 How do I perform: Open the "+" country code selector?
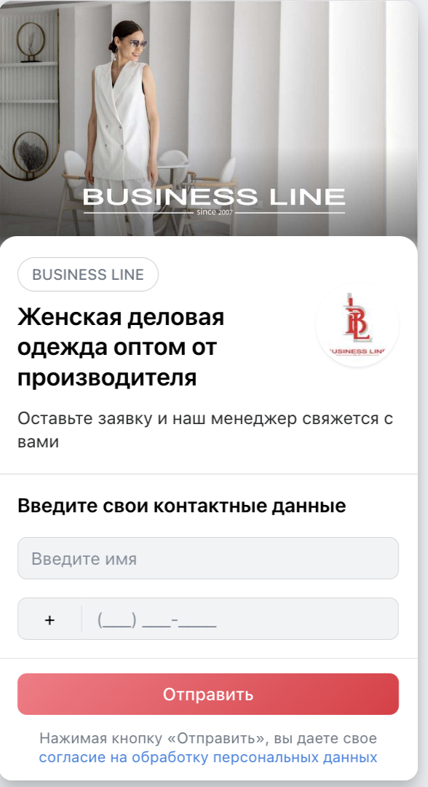(x=49, y=619)
